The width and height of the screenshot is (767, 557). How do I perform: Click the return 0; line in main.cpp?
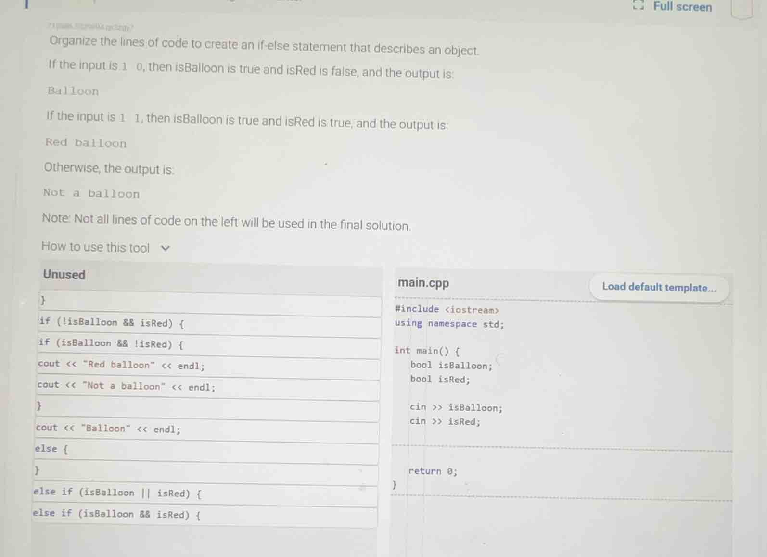click(x=433, y=471)
